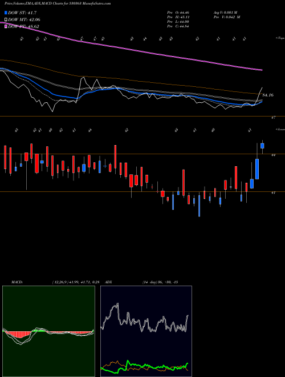Click the chart title mentioning MunafaSutra.com
This screenshot has height=377, width=285.
(58, 4)
